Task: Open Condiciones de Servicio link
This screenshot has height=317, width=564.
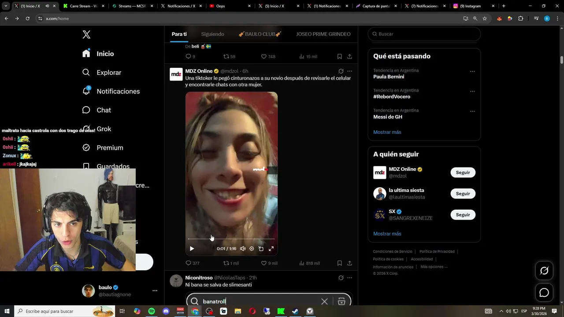Action: (x=393, y=251)
